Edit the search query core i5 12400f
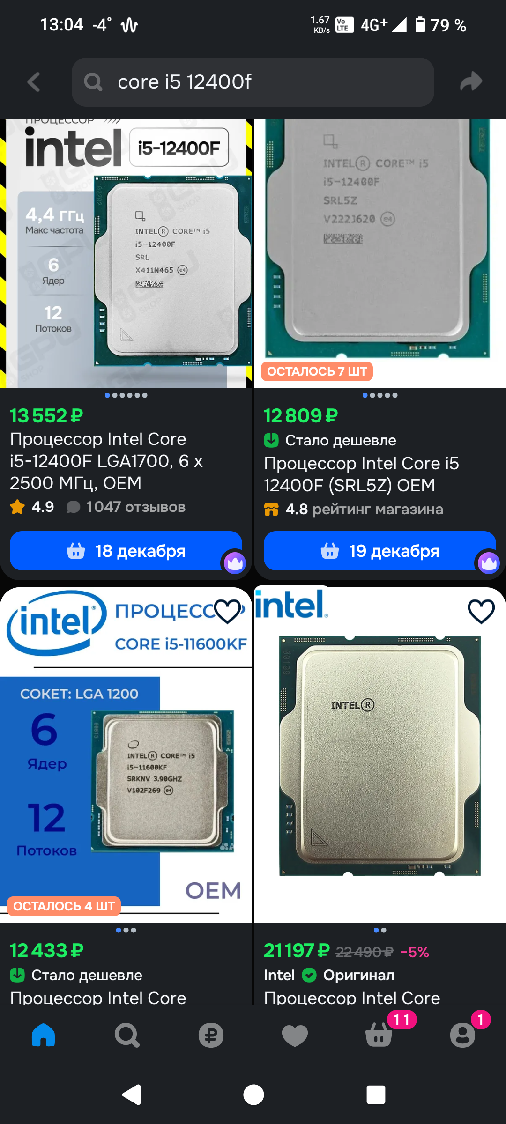The height and width of the screenshot is (1124, 506). (253, 82)
